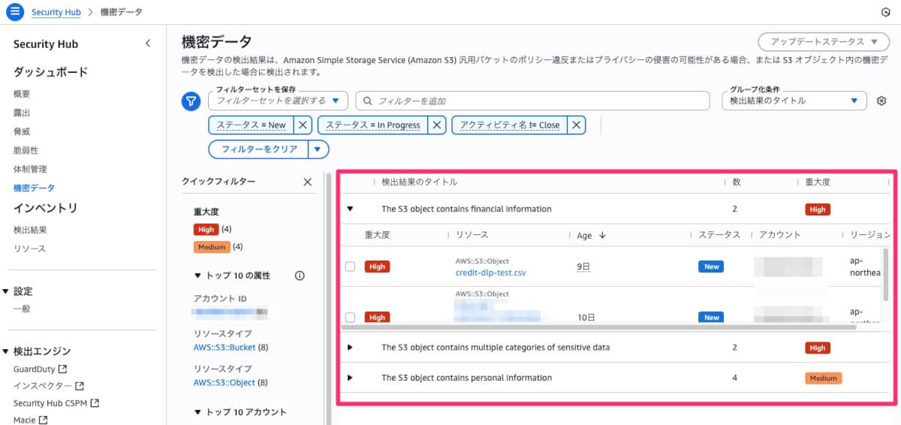Open table settings gear icon
Screen dimensions: 901x425
(882, 101)
